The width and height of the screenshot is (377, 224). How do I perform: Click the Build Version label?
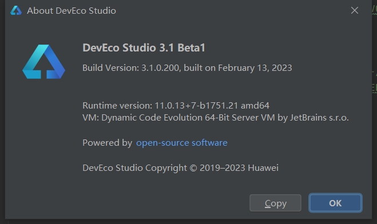pos(110,68)
